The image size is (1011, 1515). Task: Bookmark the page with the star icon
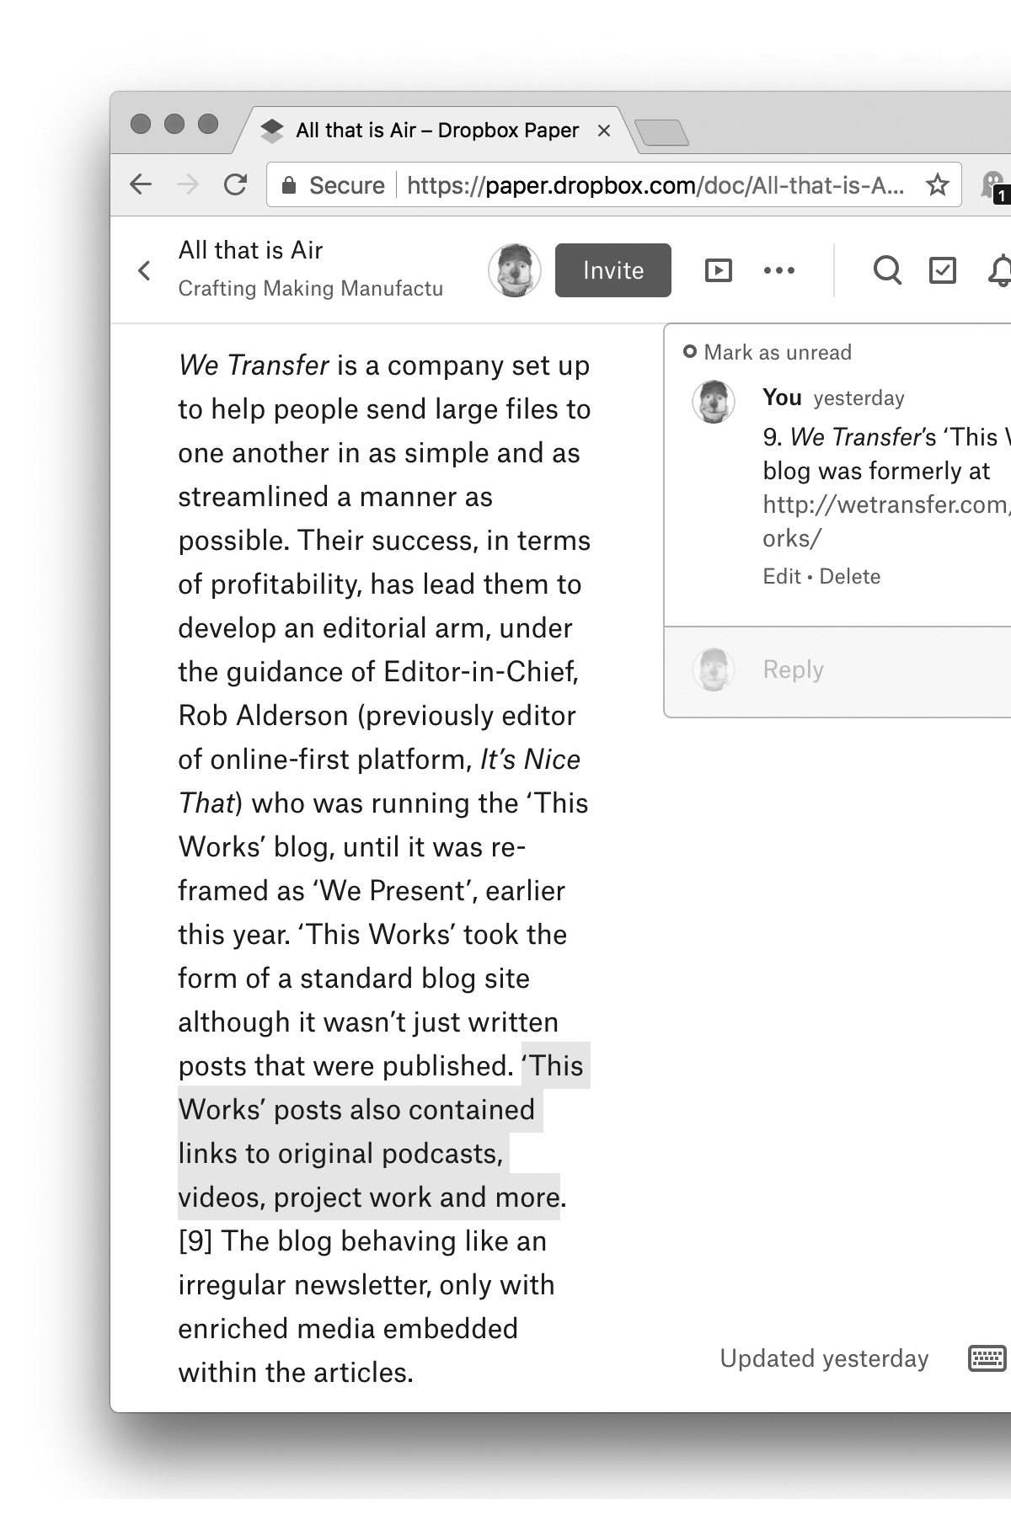pyautogui.click(x=937, y=184)
